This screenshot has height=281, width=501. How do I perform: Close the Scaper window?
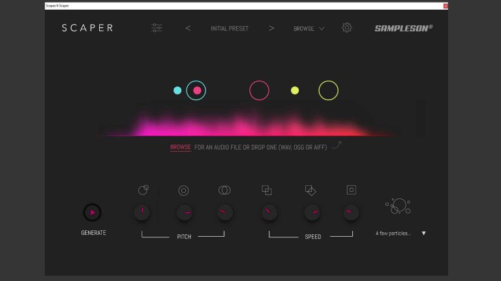[x=446, y=6]
